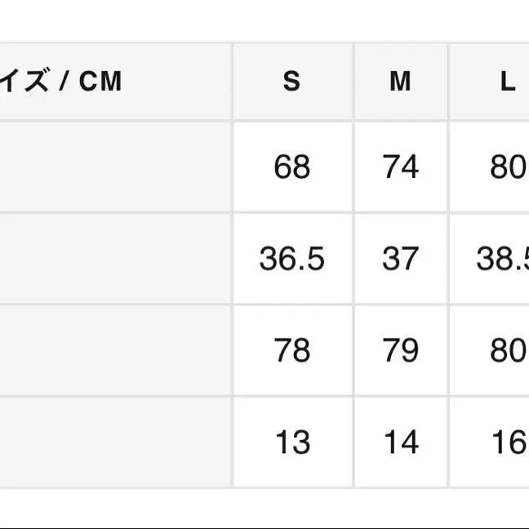Click the cell showing 13
The height and width of the screenshot is (529, 529).
tap(292, 442)
